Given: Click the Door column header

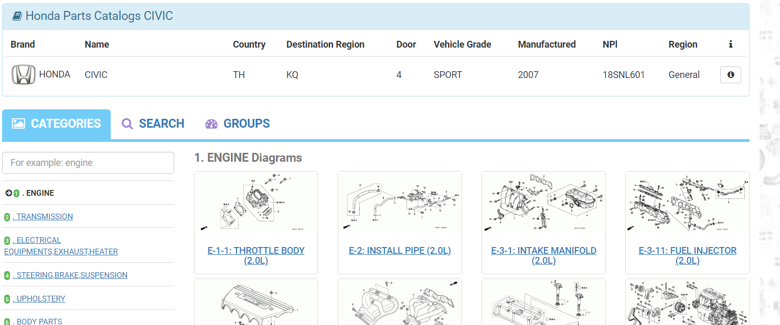Looking at the screenshot, I should coord(406,44).
